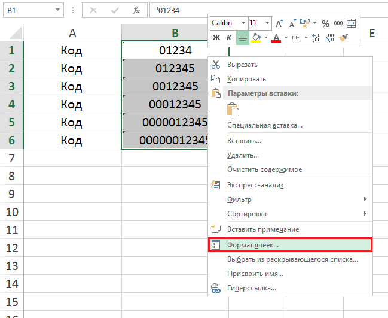Open the Name Box dropdown arrow
The height and width of the screenshot is (318, 388).
click(57, 10)
